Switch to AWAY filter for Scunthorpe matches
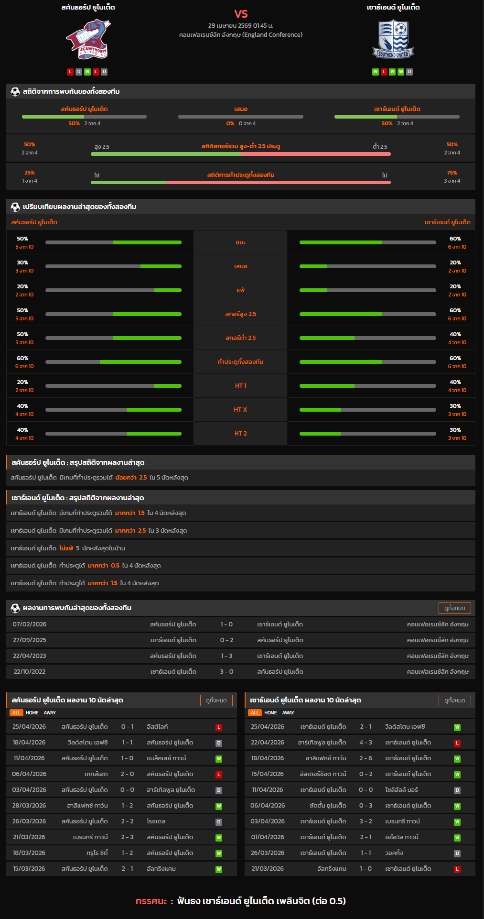This screenshot has width=484, height=919. [50, 712]
